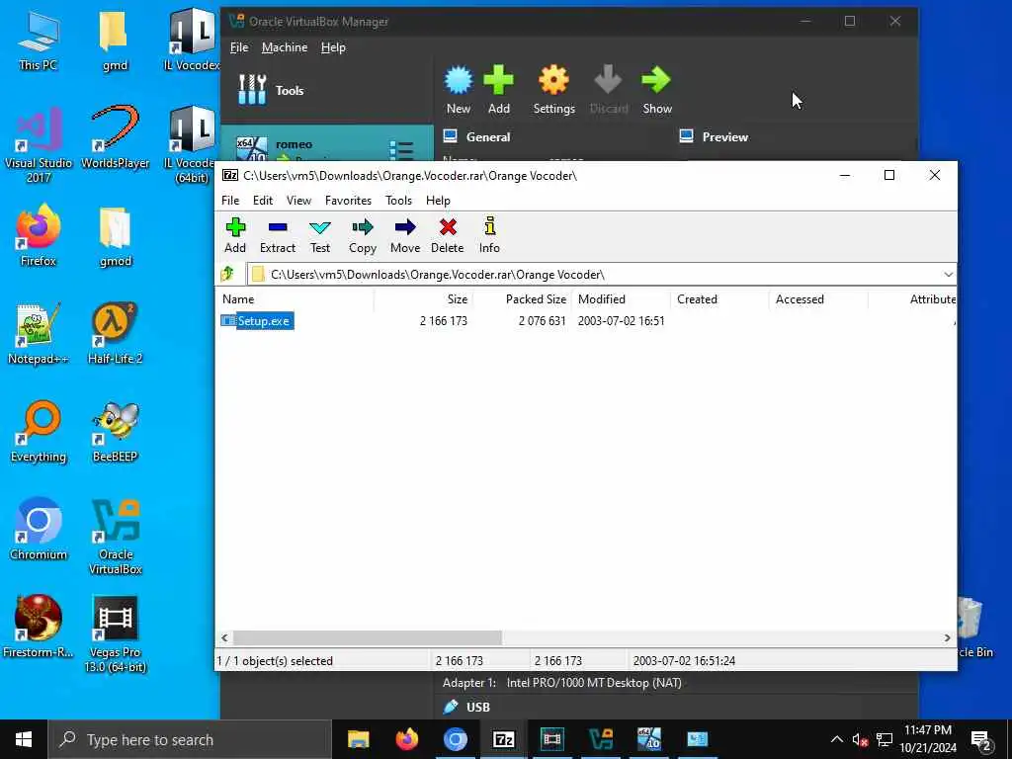Select the gmod folder on desktop

click(x=115, y=237)
